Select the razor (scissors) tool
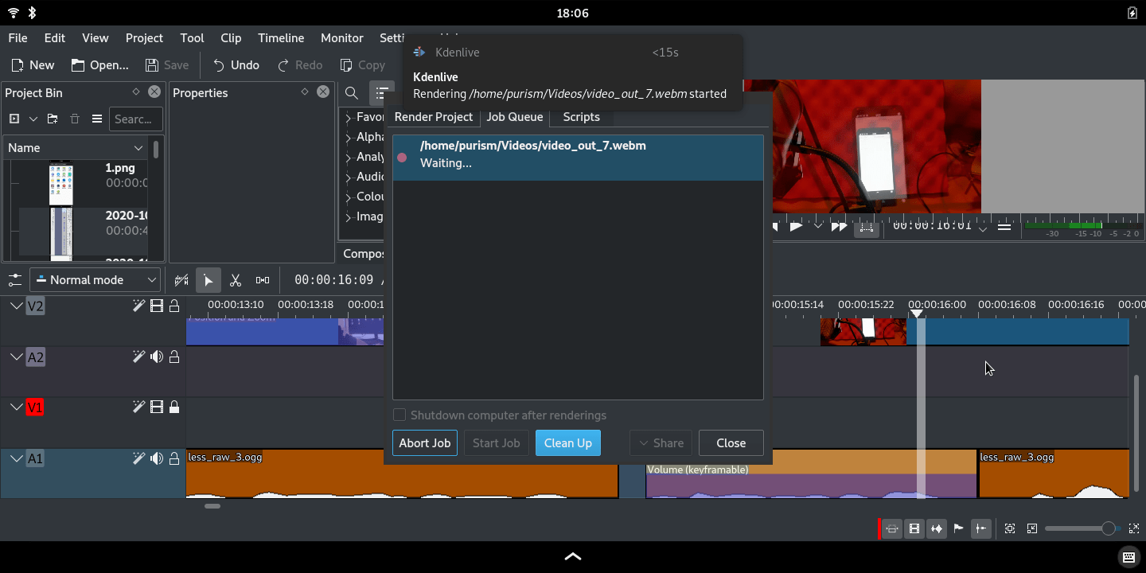Image resolution: width=1146 pixels, height=573 pixels. [x=235, y=280]
